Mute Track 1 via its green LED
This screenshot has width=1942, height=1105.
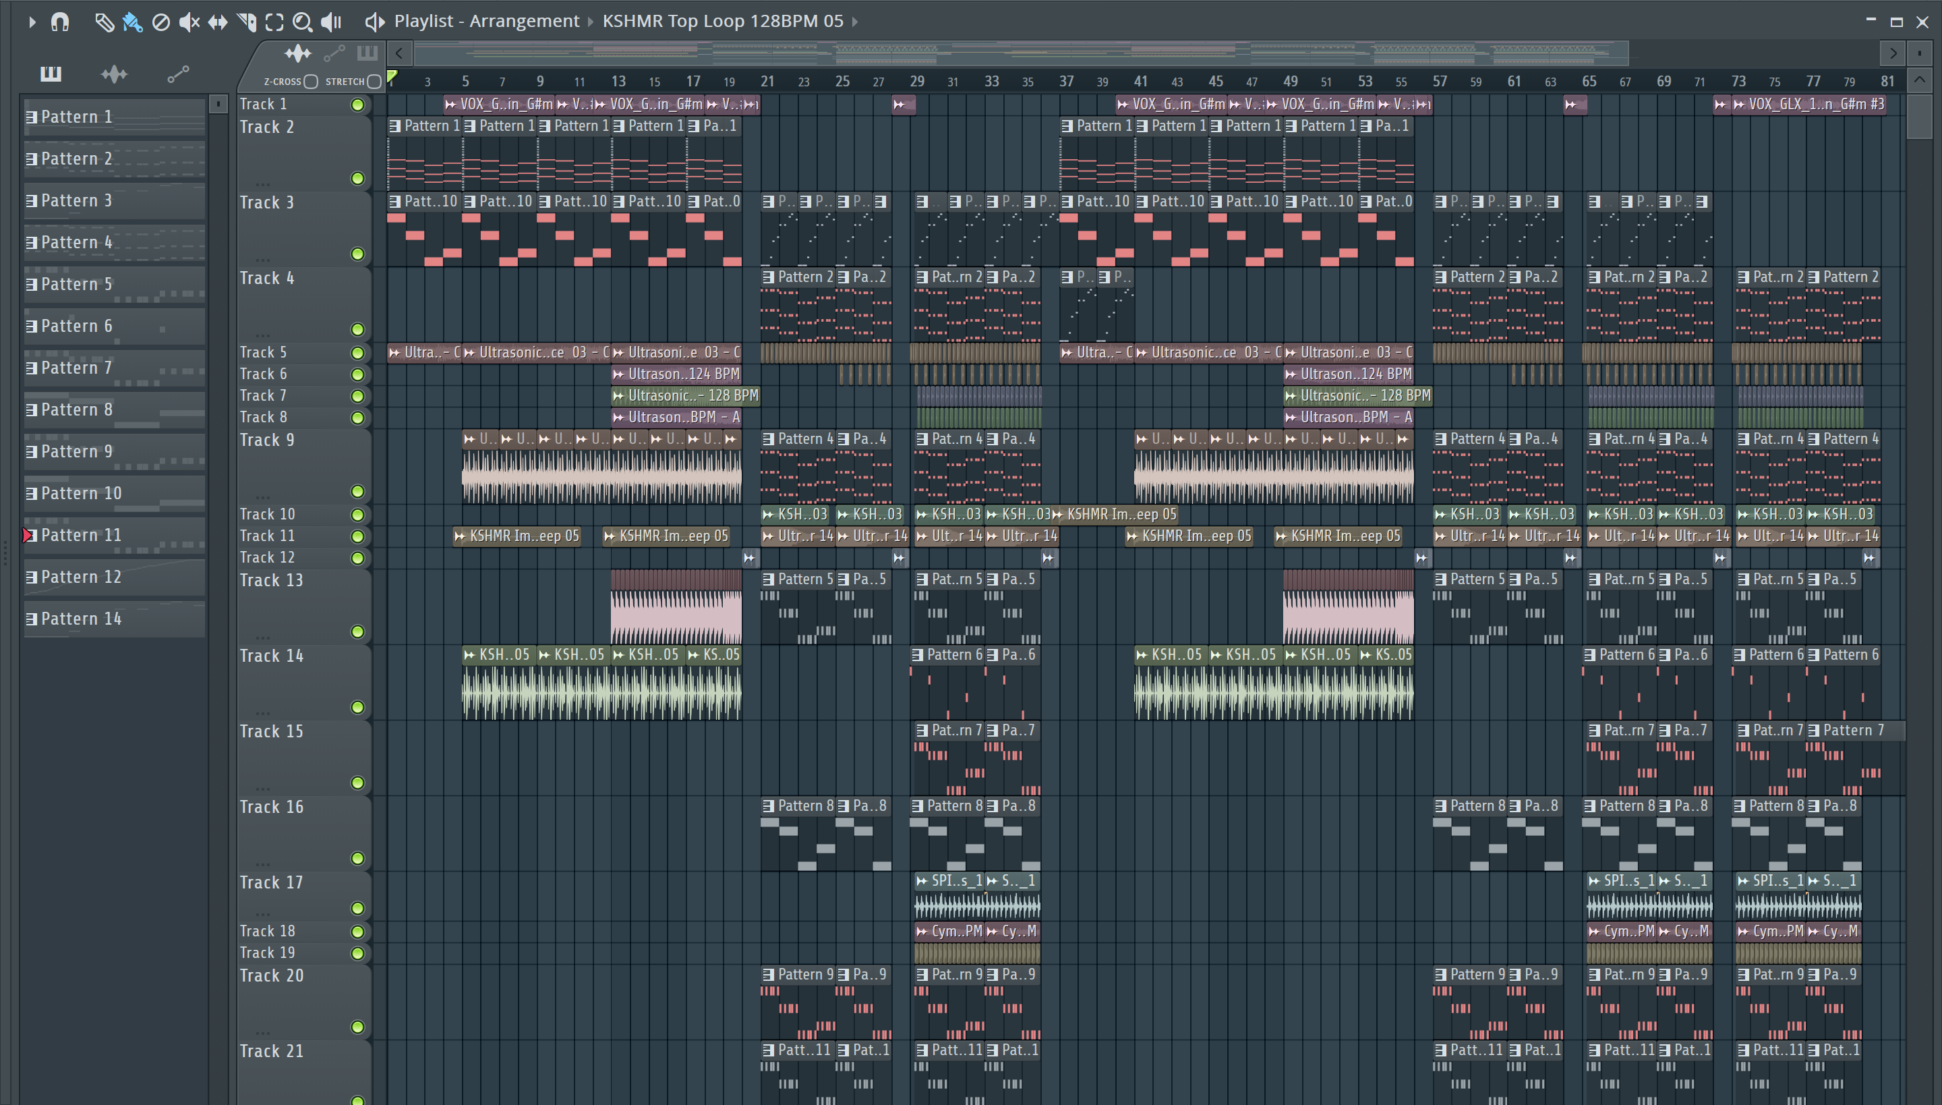(357, 105)
